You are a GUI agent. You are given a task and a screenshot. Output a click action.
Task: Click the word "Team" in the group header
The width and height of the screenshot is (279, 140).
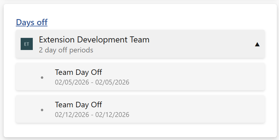[x=139, y=40]
